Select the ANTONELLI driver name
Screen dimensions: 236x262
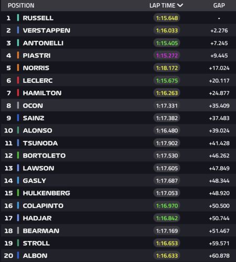43,43
